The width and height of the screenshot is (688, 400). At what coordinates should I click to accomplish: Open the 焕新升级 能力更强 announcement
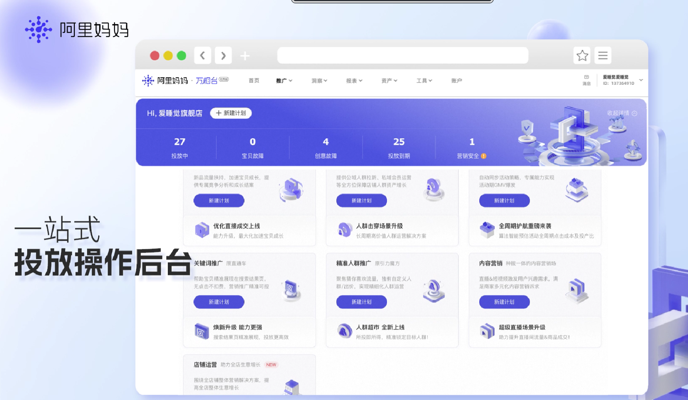click(249, 332)
